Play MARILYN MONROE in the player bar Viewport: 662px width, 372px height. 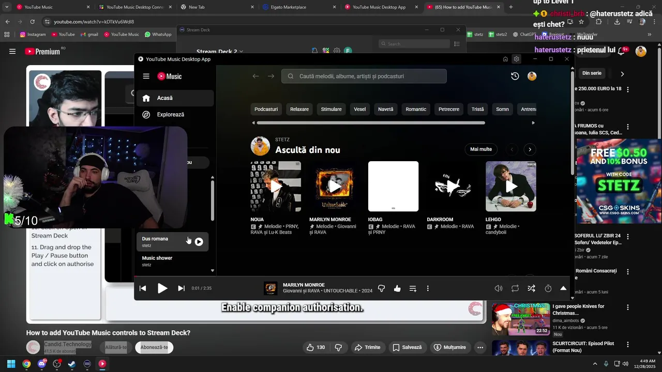(162, 288)
